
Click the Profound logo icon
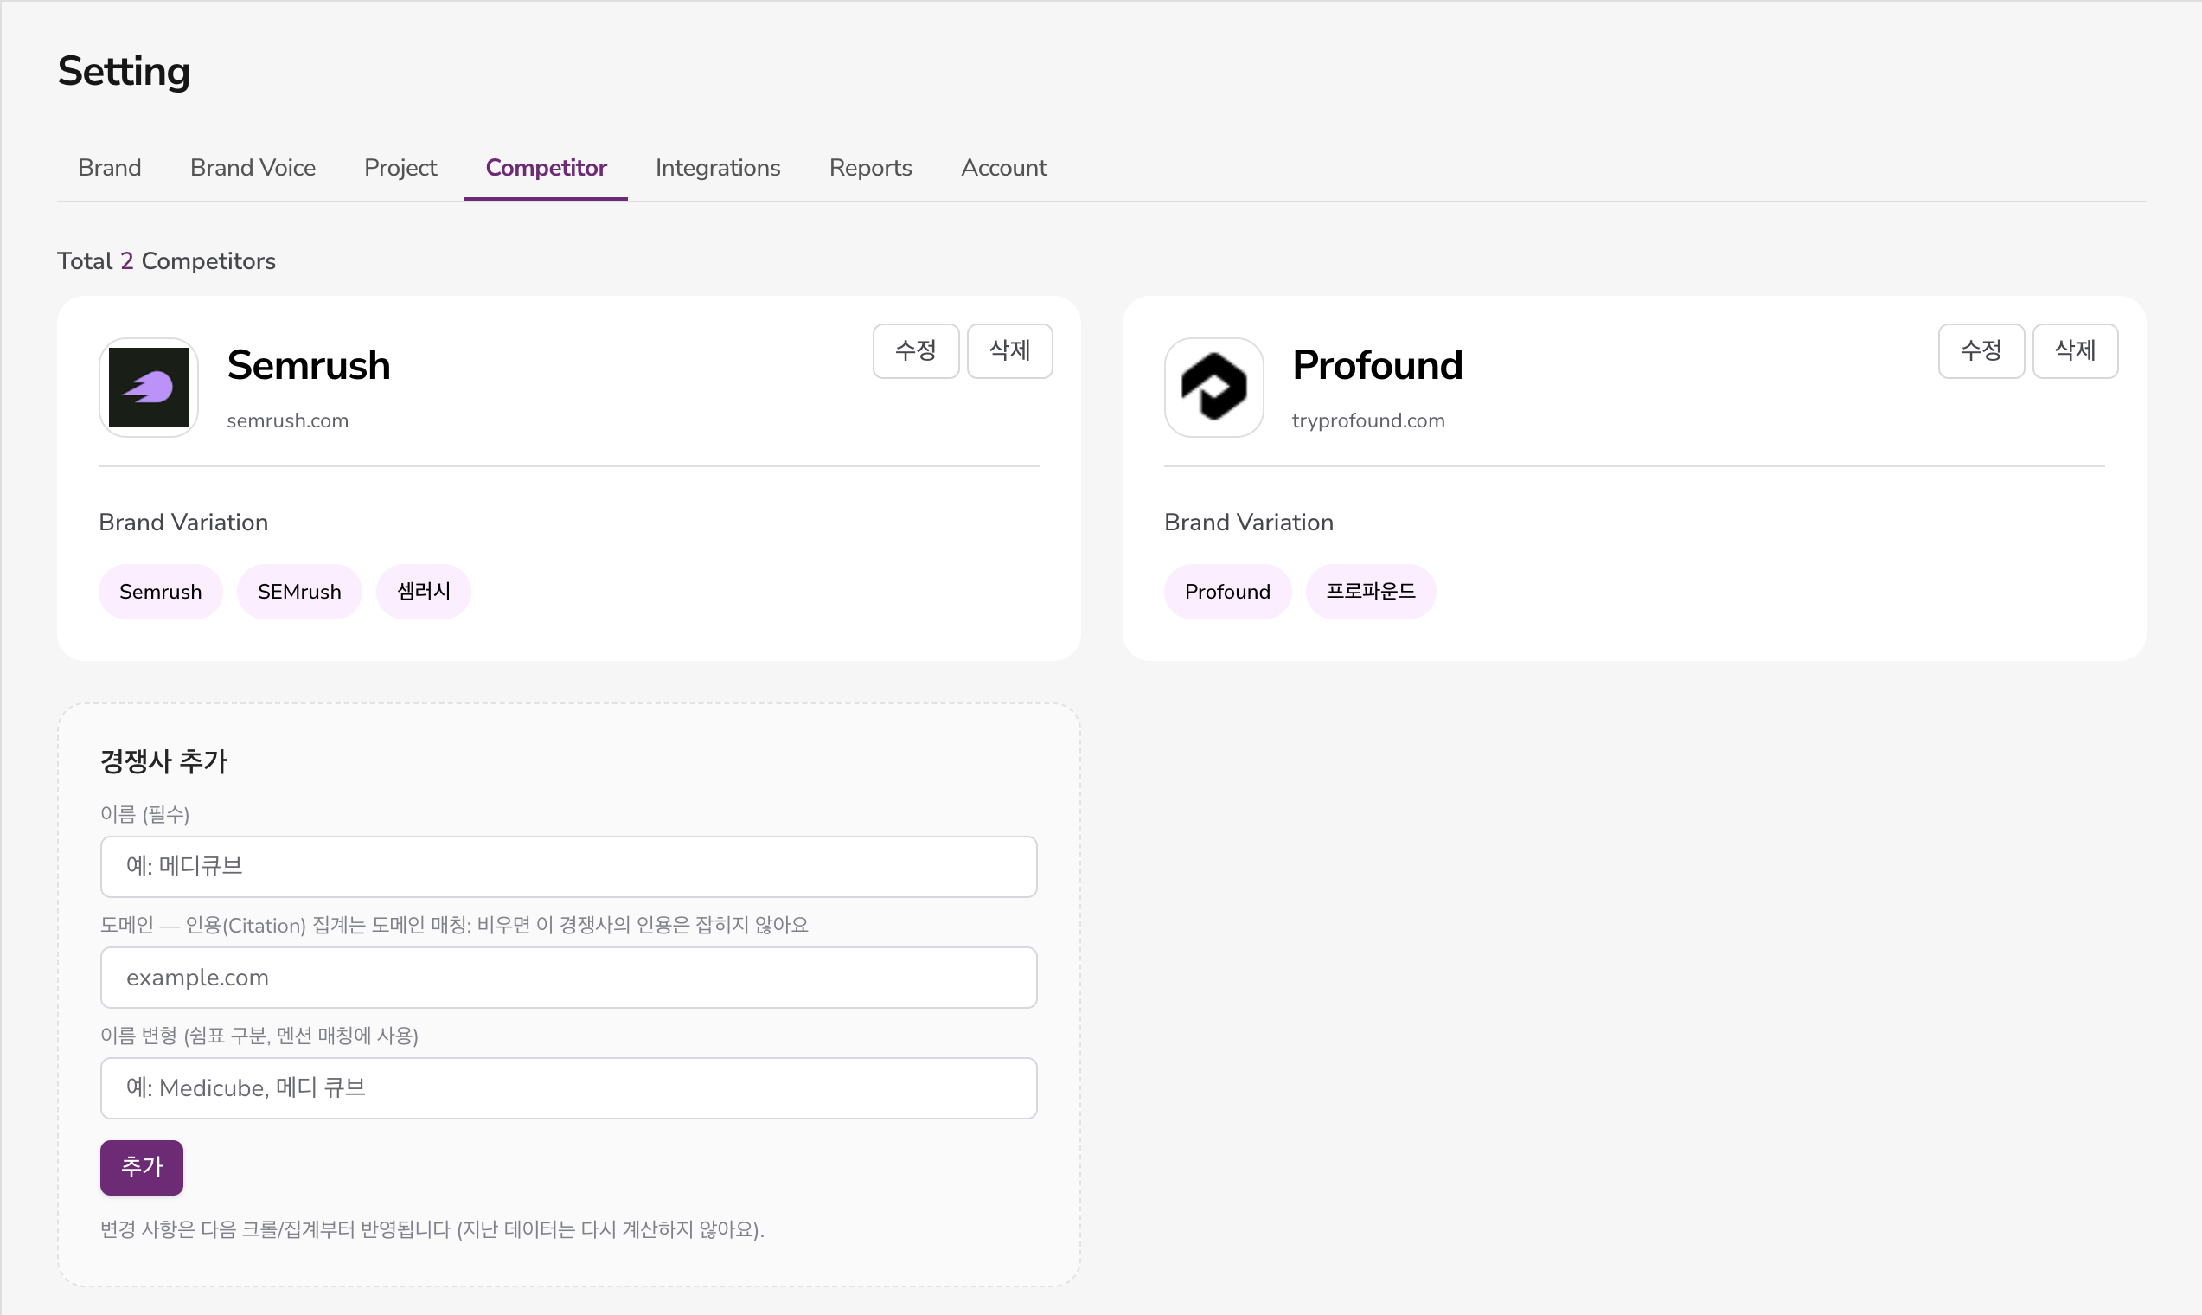click(1213, 388)
